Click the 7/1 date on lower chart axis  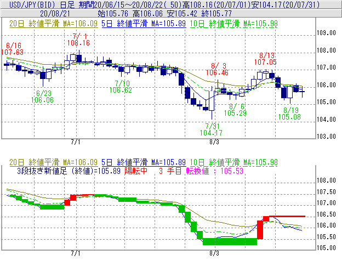76,253
